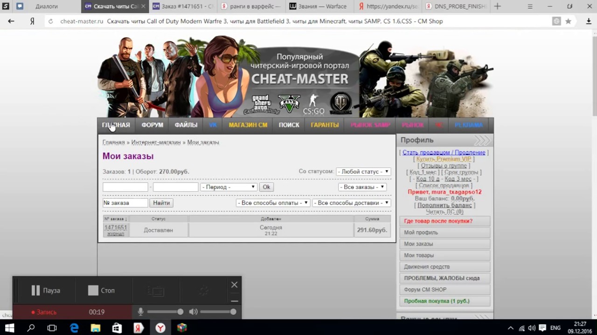Open the ФОРУМ menu item
The image size is (597, 335).
click(153, 125)
